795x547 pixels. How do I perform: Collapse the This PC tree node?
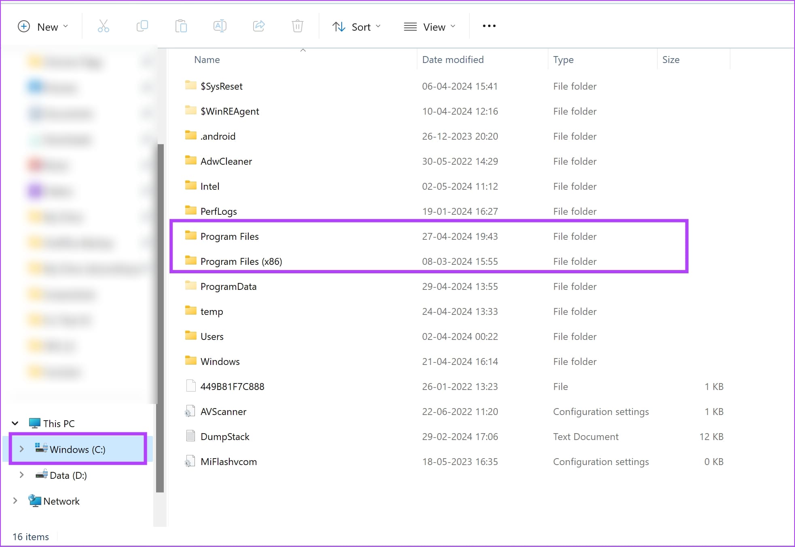pyautogui.click(x=15, y=423)
